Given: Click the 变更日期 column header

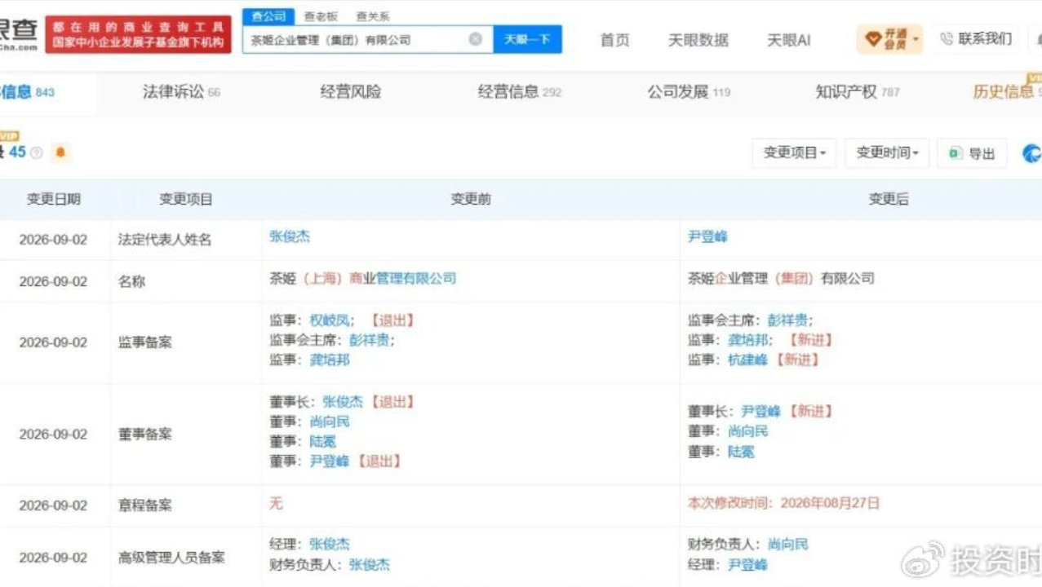Looking at the screenshot, I should click(x=54, y=199).
